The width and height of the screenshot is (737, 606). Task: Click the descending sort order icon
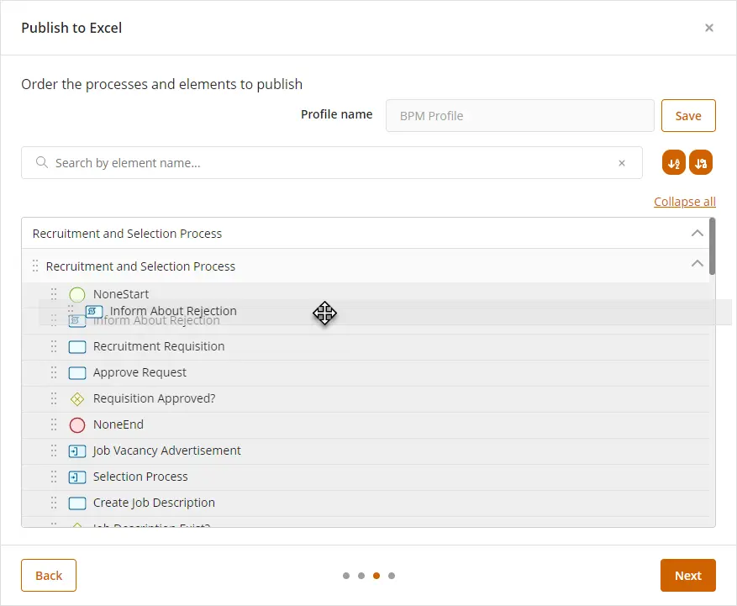click(x=701, y=163)
